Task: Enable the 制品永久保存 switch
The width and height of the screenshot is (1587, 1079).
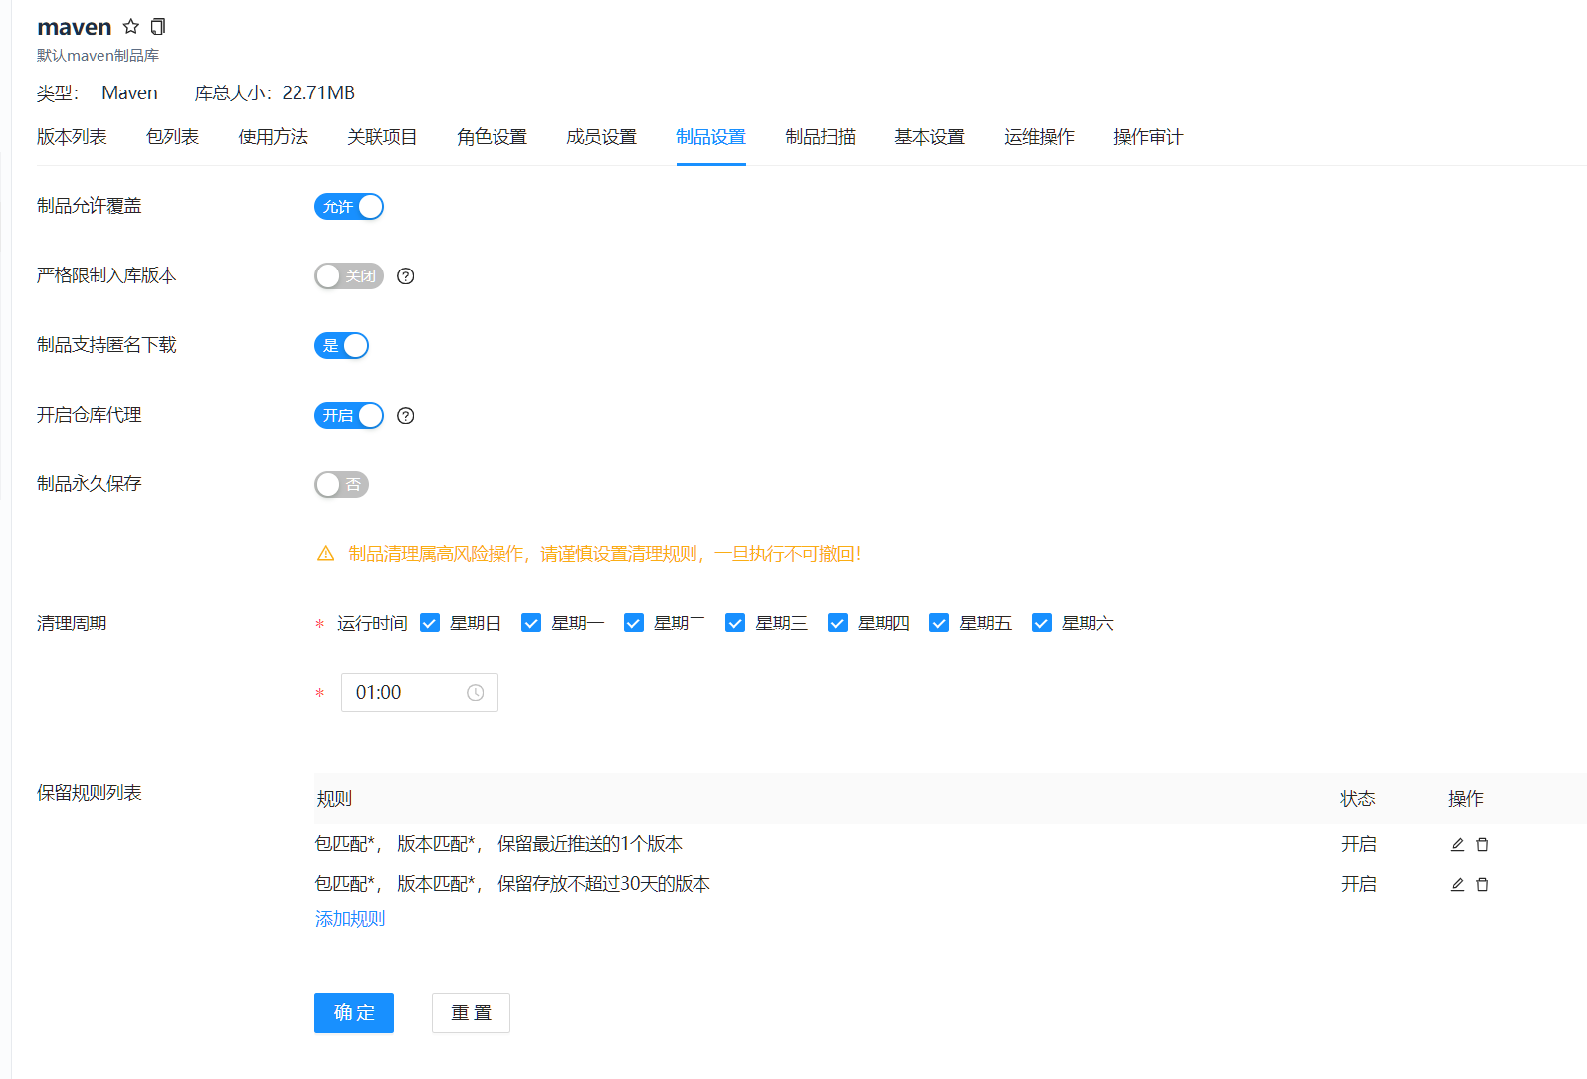Action: tap(342, 485)
